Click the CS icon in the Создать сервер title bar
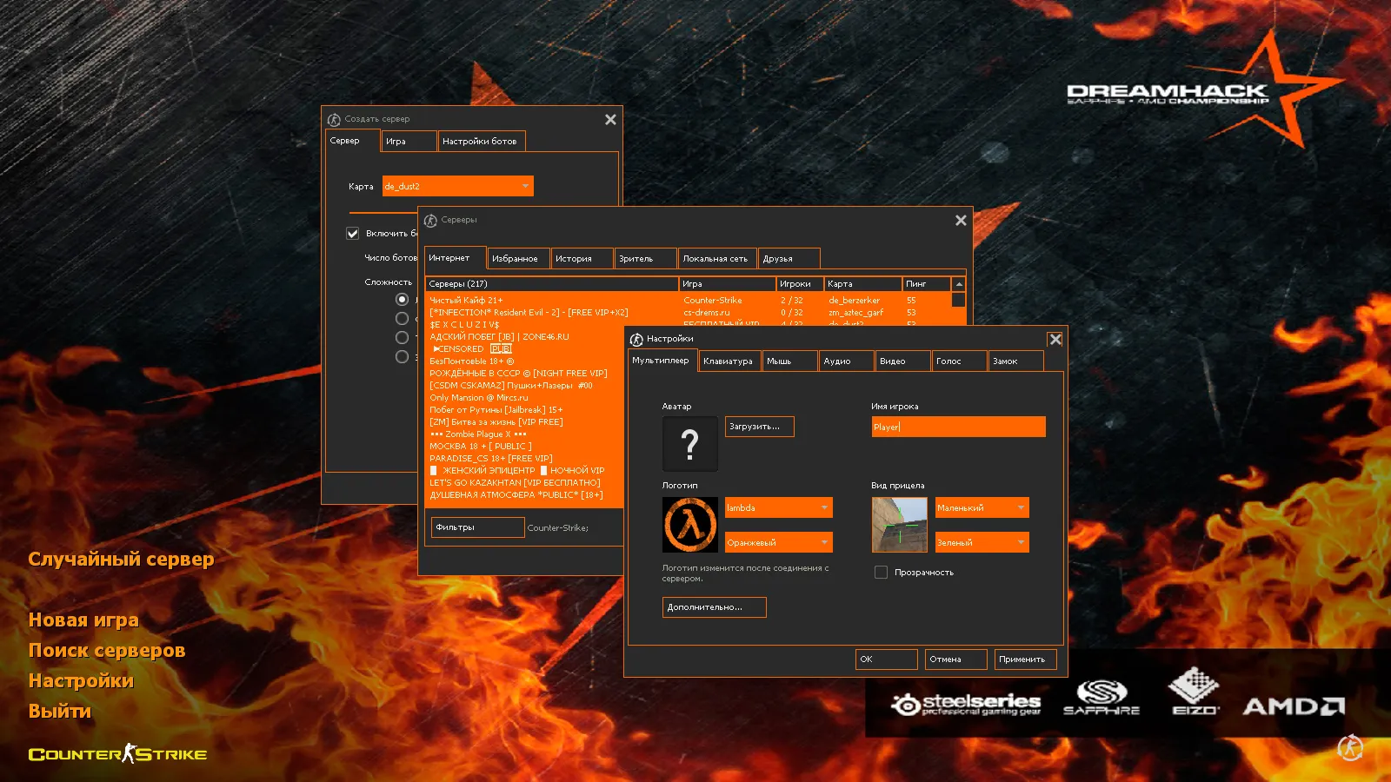Image resolution: width=1391 pixels, height=782 pixels. (x=333, y=119)
